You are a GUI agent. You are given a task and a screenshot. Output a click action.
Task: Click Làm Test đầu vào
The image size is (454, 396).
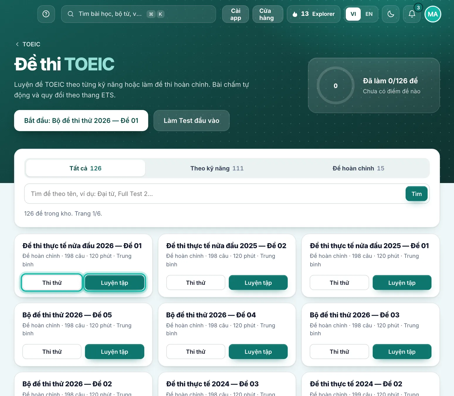(x=192, y=121)
